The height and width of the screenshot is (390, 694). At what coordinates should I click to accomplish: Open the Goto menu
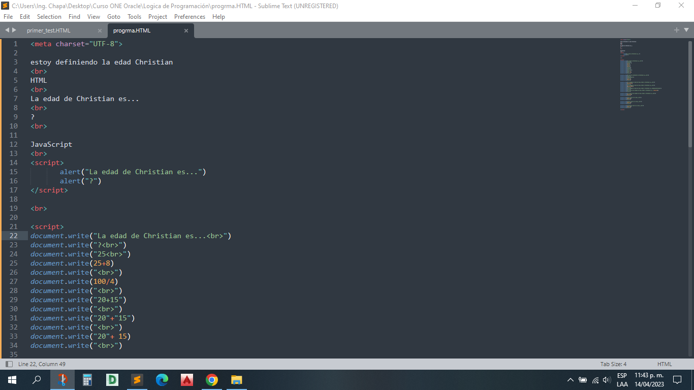pos(114,17)
